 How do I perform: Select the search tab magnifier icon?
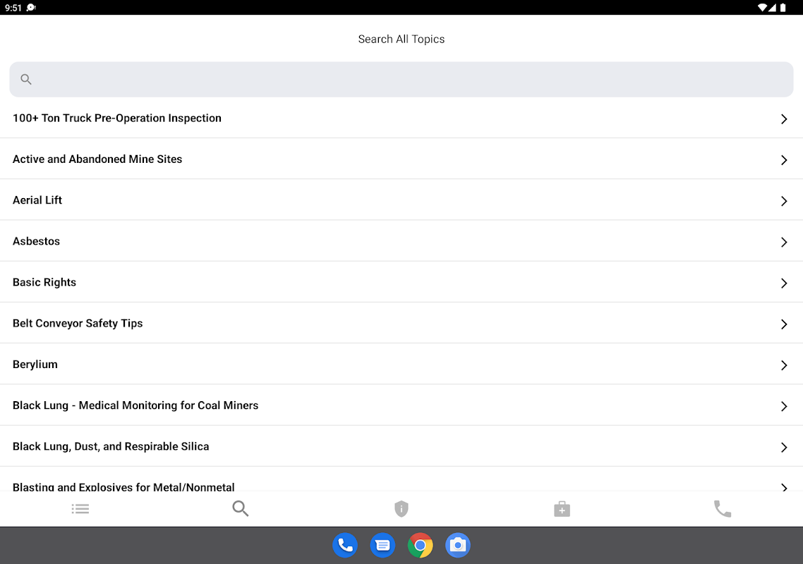pyautogui.click(x=240, y=509)
